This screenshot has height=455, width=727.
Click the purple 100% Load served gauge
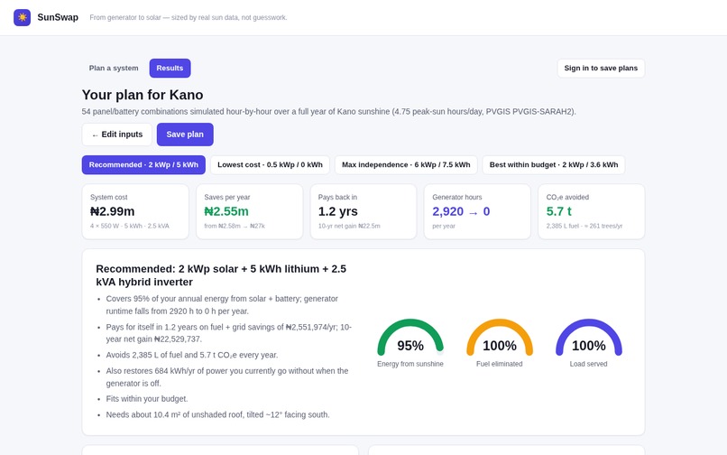point(588,343)
